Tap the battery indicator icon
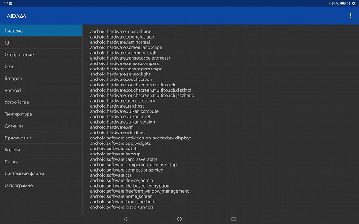Screen dimensions: 359x224 coord(342,3)
